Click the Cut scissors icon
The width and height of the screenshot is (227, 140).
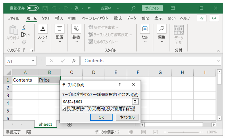click(24, 28)
